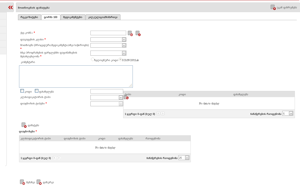Open the 'დაავადების კლასი' dropdown

(x=124, y=40)
